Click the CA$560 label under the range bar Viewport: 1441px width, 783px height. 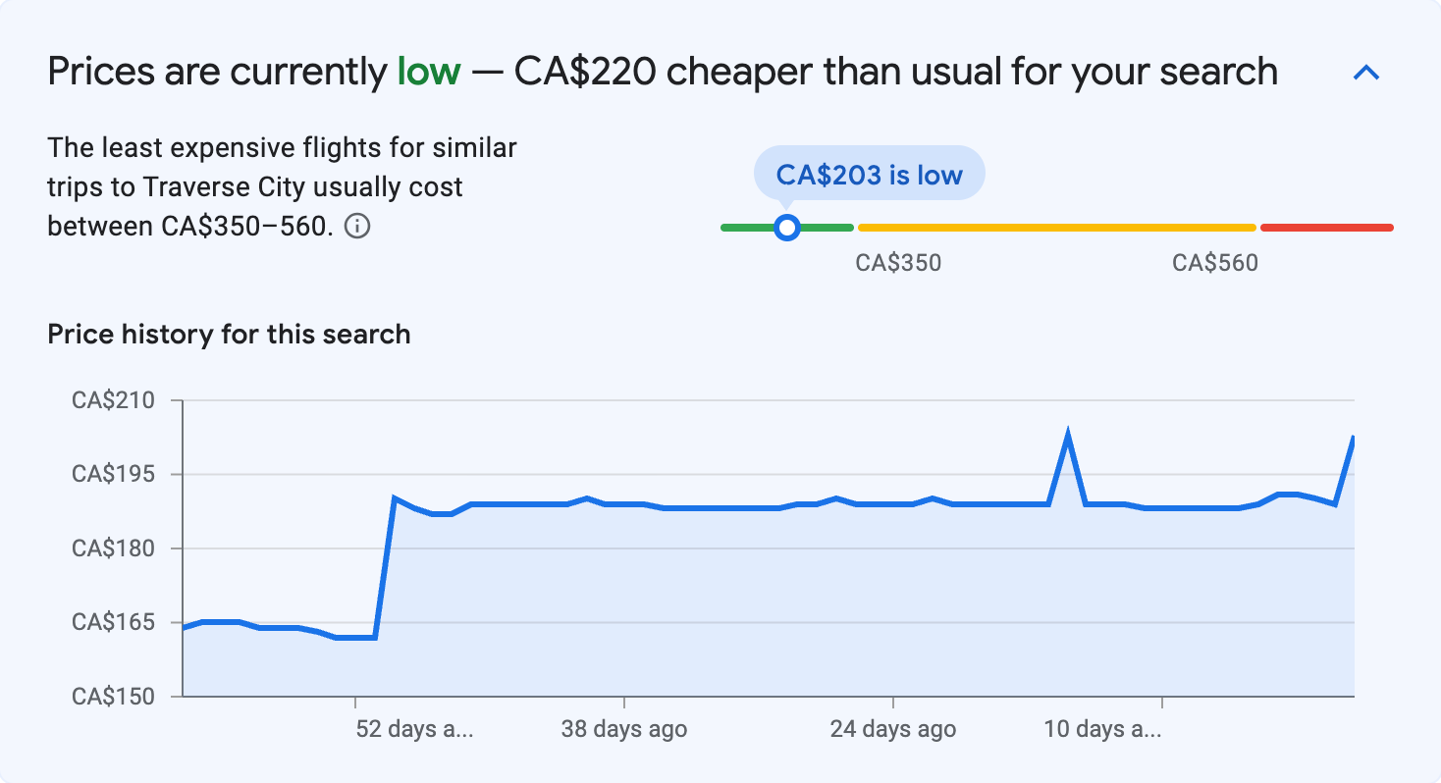1214,263
